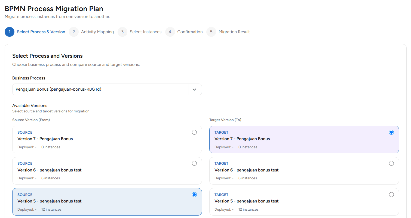
Task: Click source card title Version 5 - pengajuan bonus test
Action: click(x=50, y=201)
